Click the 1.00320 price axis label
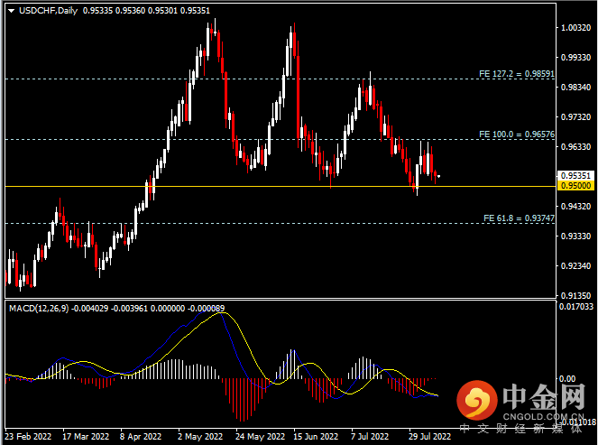The width and height of the screenshot is (598, 445). coord(575,27)
